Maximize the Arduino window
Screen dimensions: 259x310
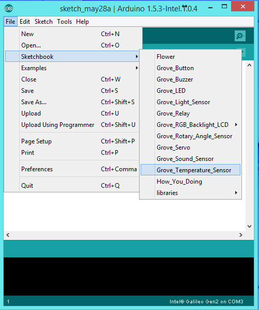pyautogui.click(x=224, y=7)
